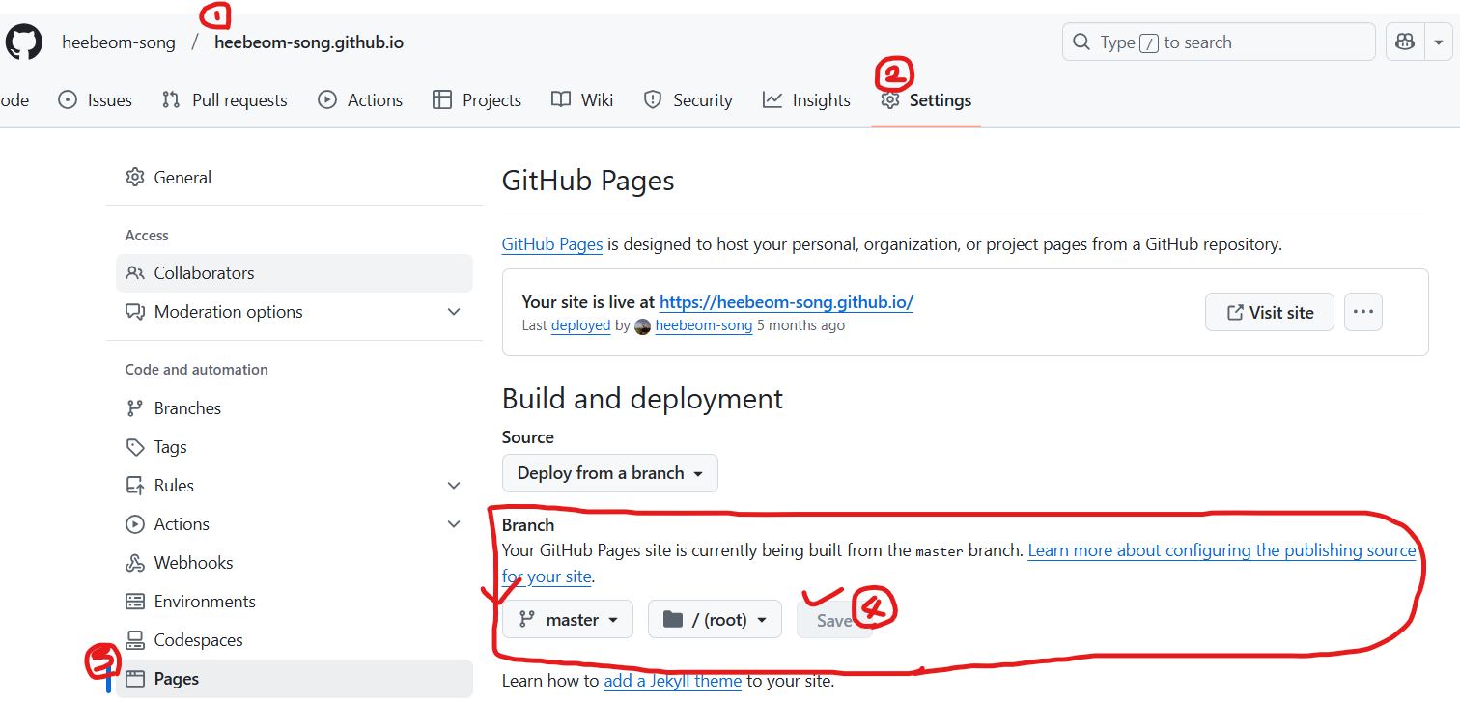
Task: Open the three-dots site options menu
Action: click(1363, 312)
